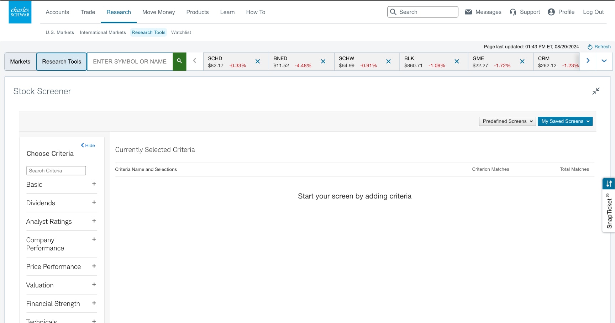Open the Predefined Screens dropdown
The image size is (615, 323).
click(507, 121)
